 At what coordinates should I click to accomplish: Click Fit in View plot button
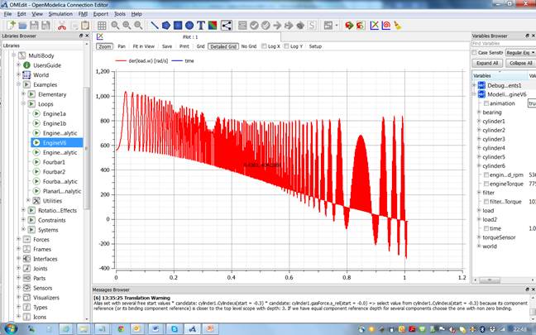[145, 46]
